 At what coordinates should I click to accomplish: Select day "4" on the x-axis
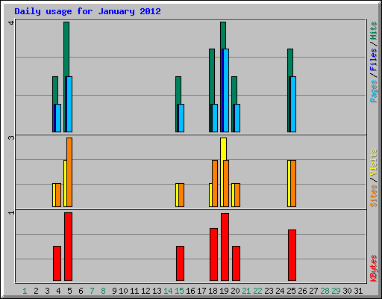(x=58, y=291)
